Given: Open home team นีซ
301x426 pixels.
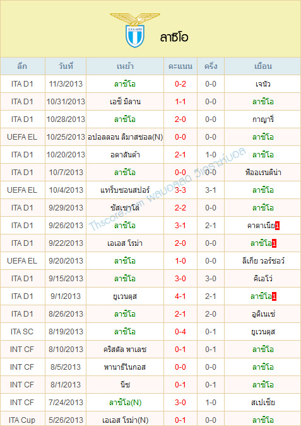Looking at the screenshot, I should (125, 385).
